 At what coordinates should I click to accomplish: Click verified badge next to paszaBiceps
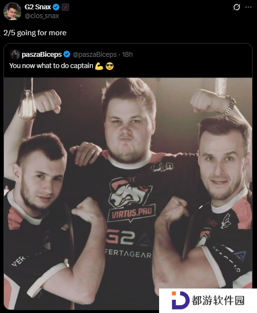pyautogui.click(x=67, y=54)
